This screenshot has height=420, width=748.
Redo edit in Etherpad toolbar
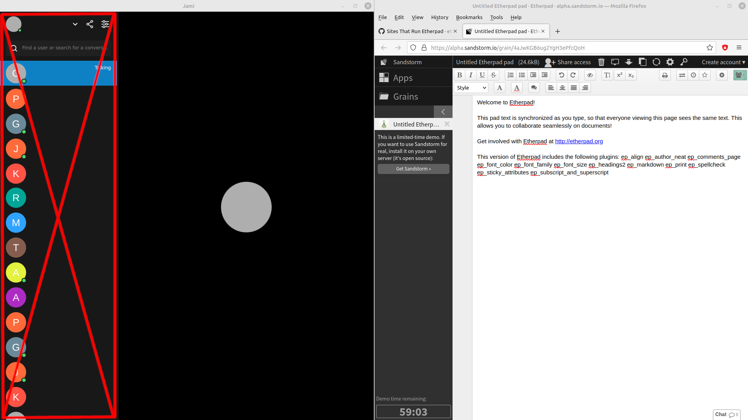pyautogui.click(x=573, y=75)
